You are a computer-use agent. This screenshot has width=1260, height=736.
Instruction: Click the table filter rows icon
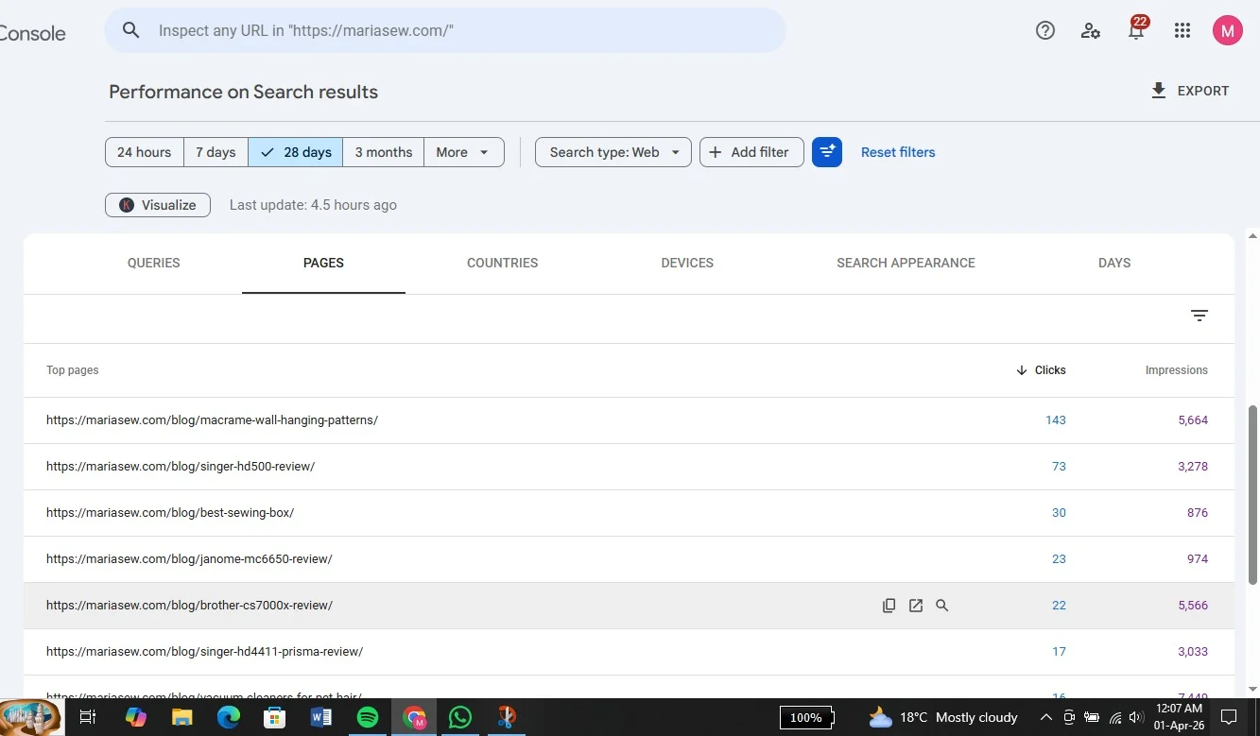(1200, 316)
